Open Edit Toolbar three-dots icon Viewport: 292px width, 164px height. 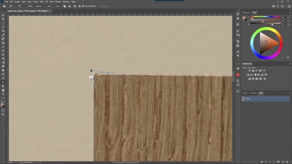tap(3, 98)
